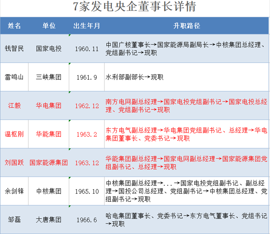Click the name cell 钱智民

pyautogui.click(x=14, y=49)
